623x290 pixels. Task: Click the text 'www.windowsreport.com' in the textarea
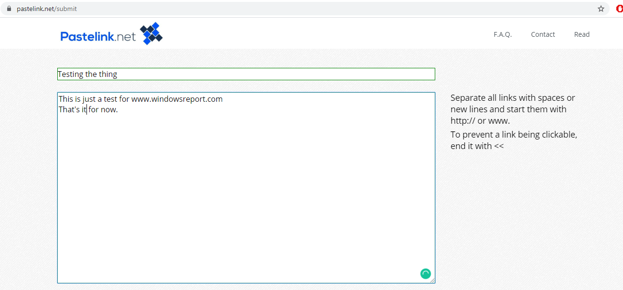click(x=177, y=99)
